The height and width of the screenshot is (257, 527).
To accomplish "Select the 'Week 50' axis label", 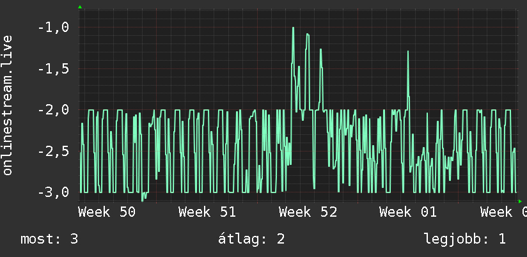I will point(107,212).
